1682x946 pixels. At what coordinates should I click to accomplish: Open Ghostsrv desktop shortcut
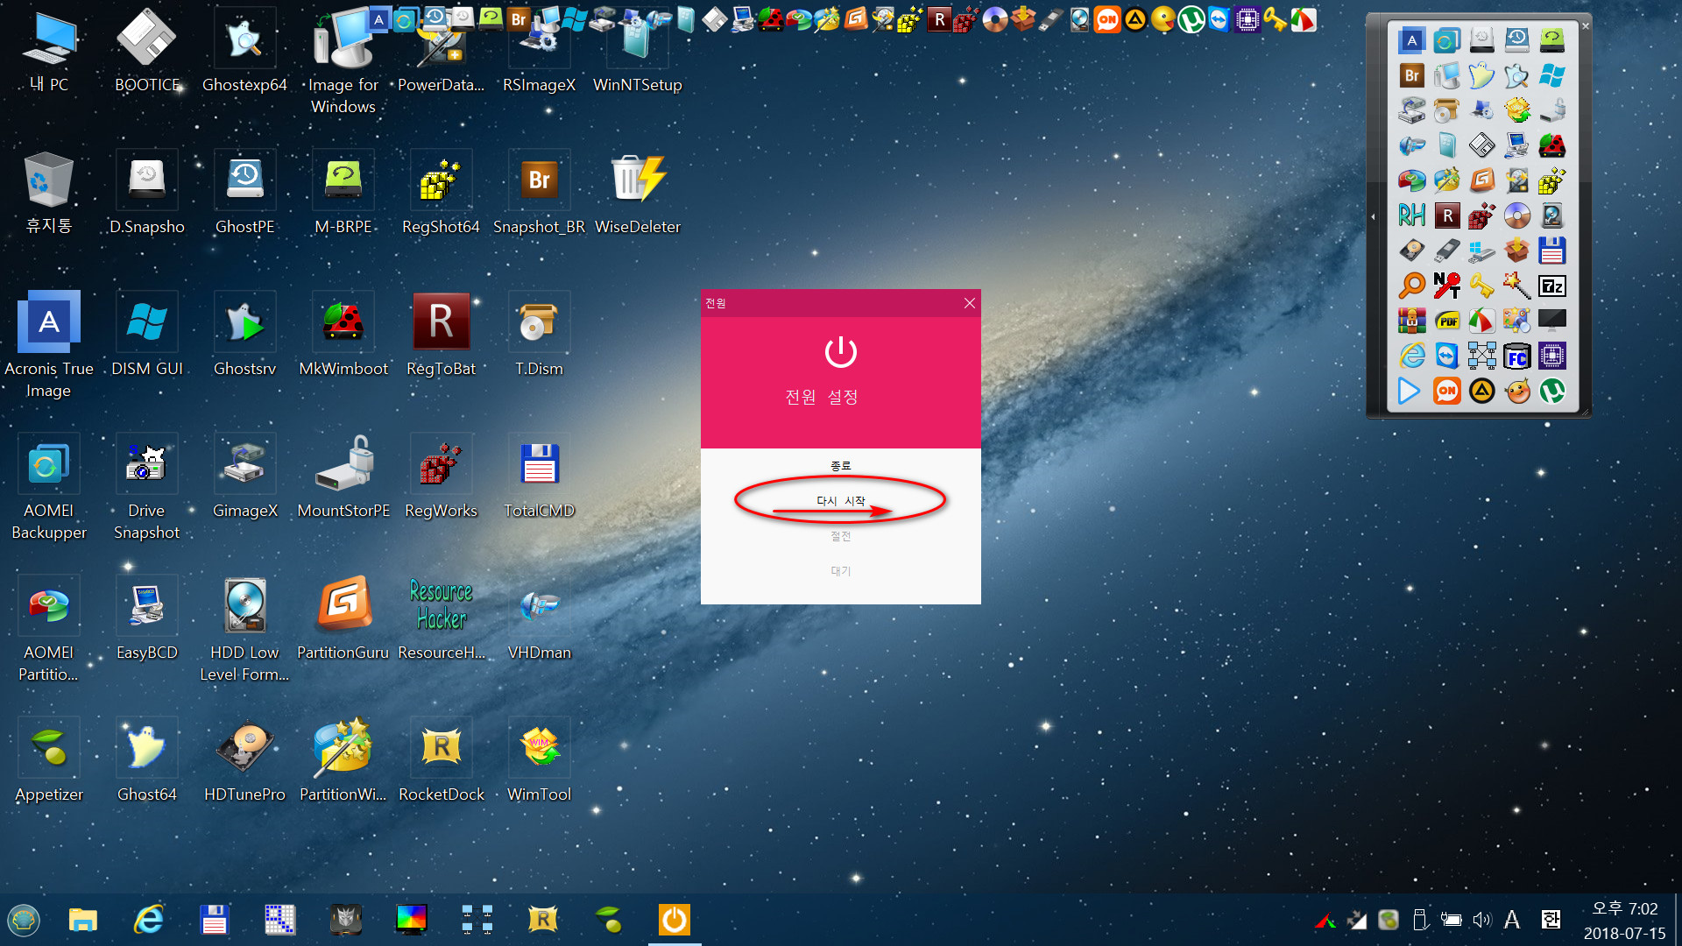coord(244,335)
